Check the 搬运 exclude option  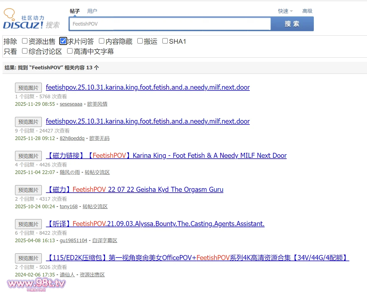click(140, 41)
